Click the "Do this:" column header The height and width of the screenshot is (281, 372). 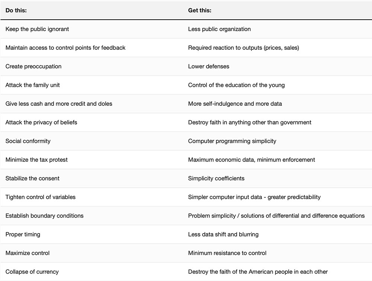pos(16,10)
